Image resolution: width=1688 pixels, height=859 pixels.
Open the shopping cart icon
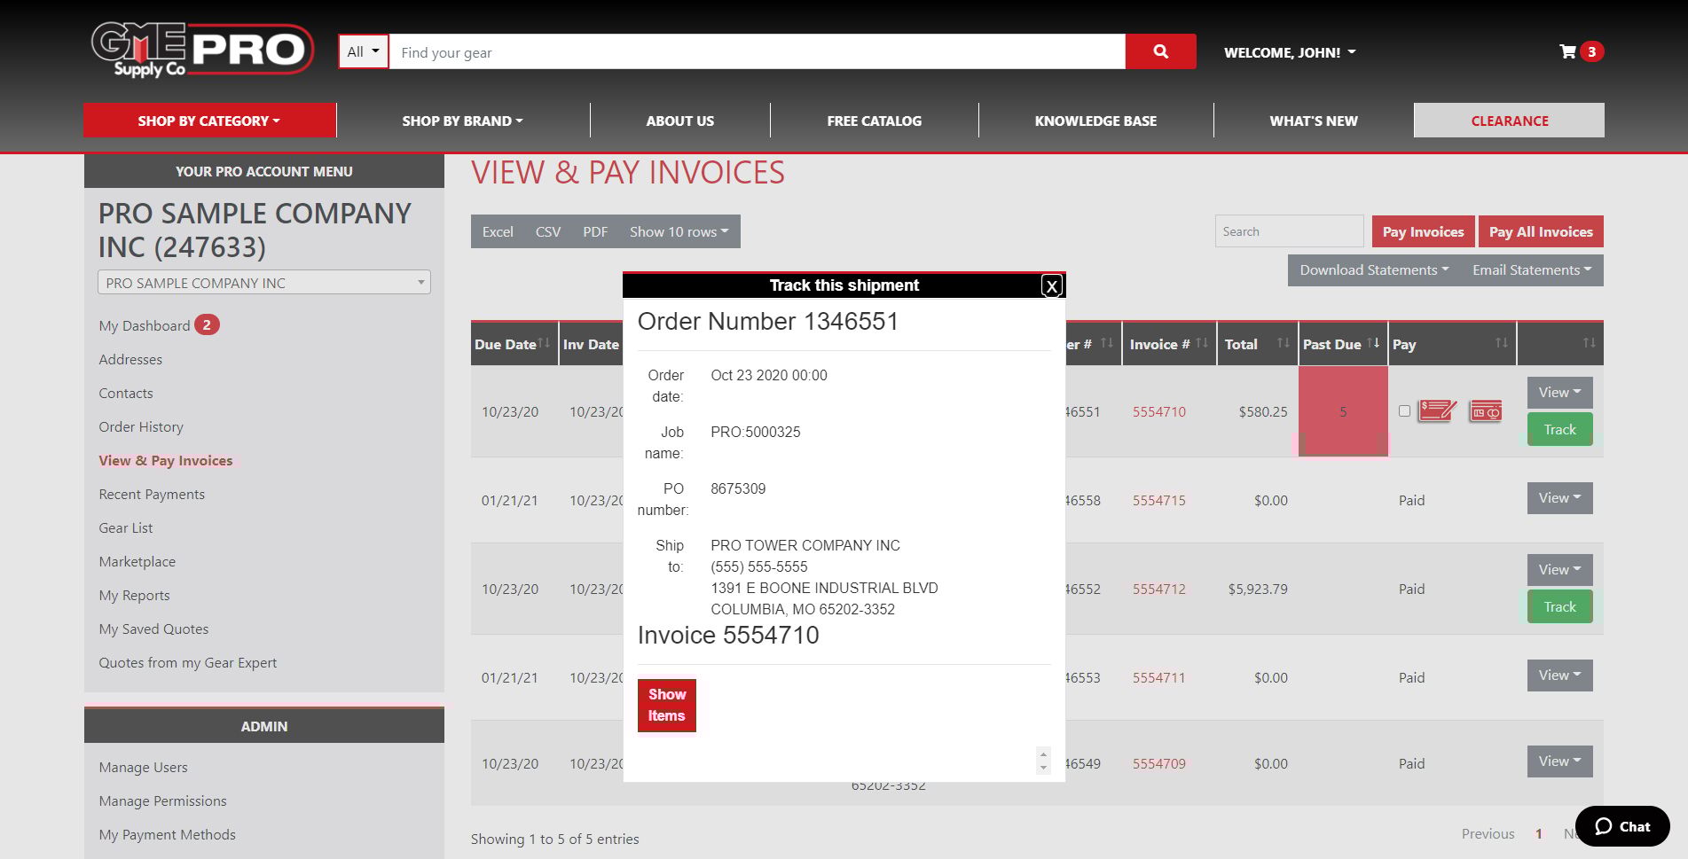pyautogui.click(x=1567, y=51)
